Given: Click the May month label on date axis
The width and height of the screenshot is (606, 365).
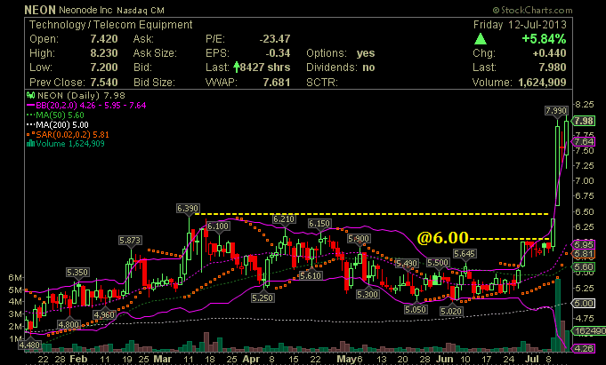Looking at the screenshot, I should pyautogui.click(x=346, y=359).
